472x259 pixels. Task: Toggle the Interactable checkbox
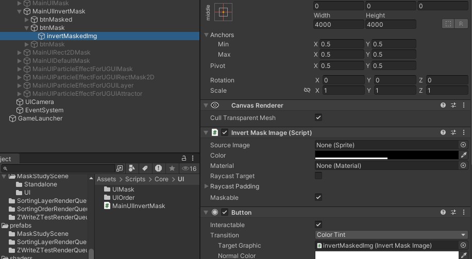point(318,225)
